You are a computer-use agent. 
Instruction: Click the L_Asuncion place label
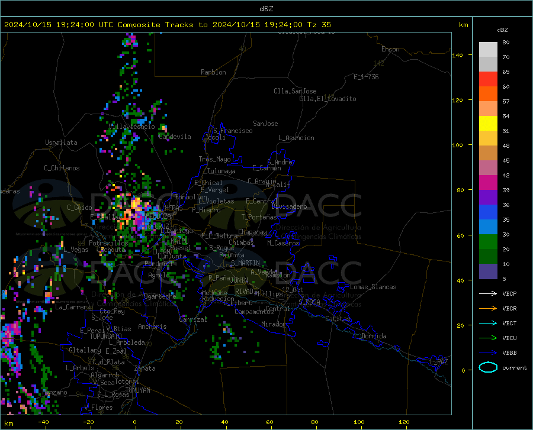(x=296, y=138)
